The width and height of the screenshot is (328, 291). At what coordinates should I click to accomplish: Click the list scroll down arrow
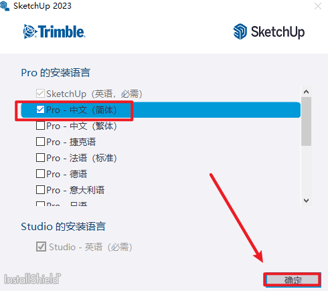point(306,201)
